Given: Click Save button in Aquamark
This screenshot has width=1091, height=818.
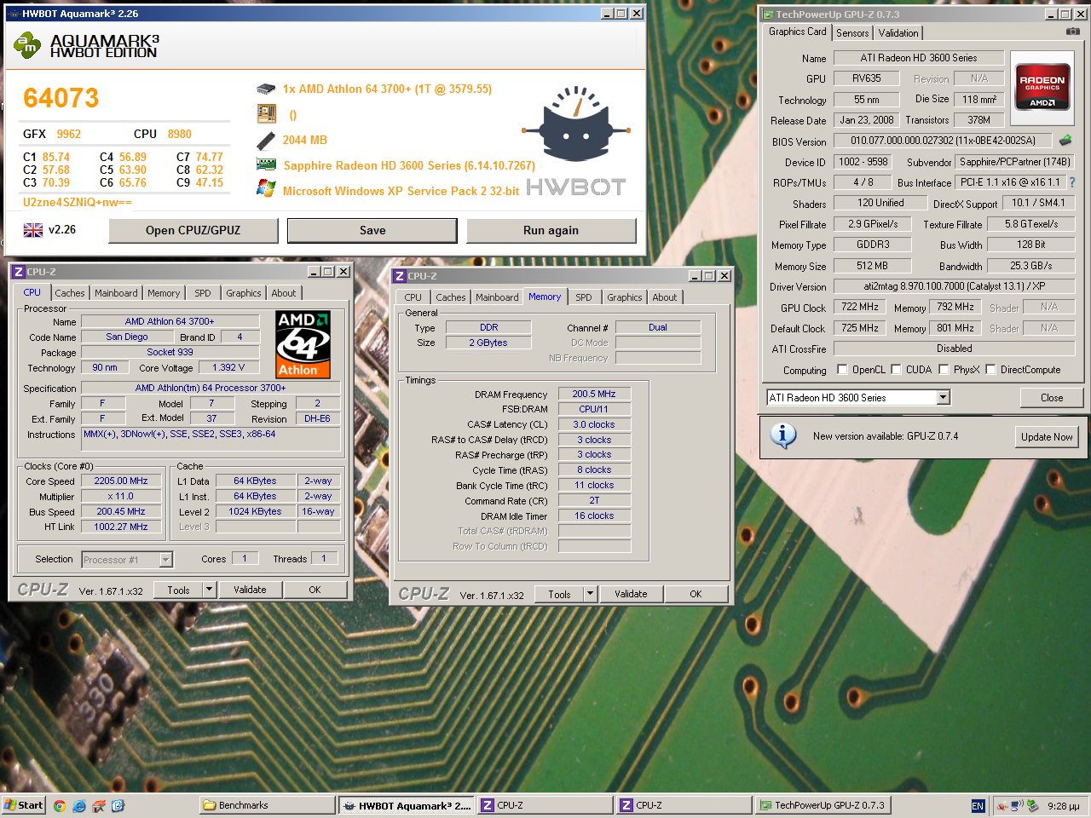Looking at the screenshot, I should [372, 230].
